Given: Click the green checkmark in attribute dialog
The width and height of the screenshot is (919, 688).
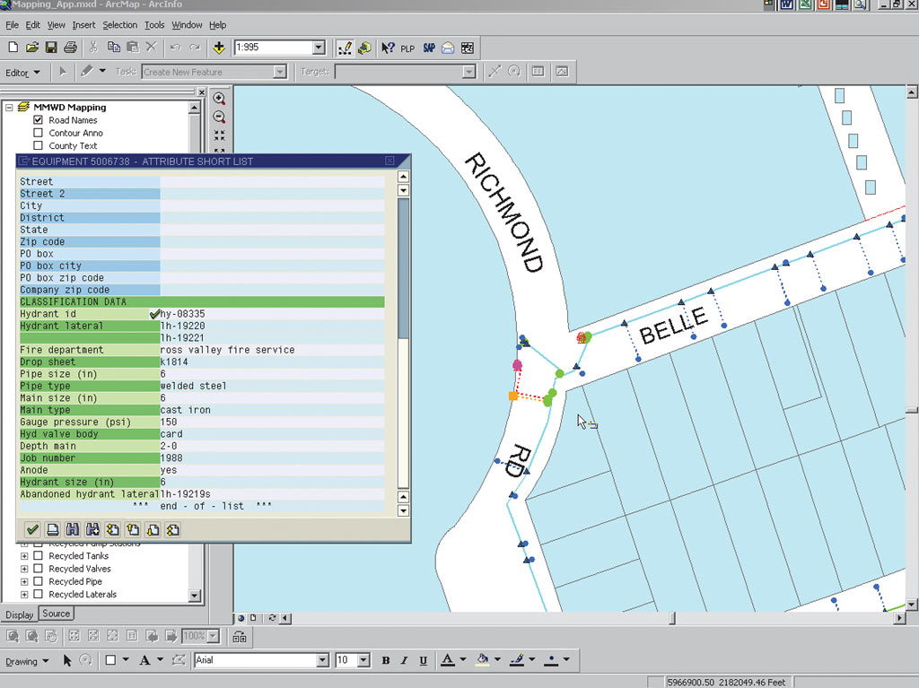Looking at the screenshot, I should point(32,530).
